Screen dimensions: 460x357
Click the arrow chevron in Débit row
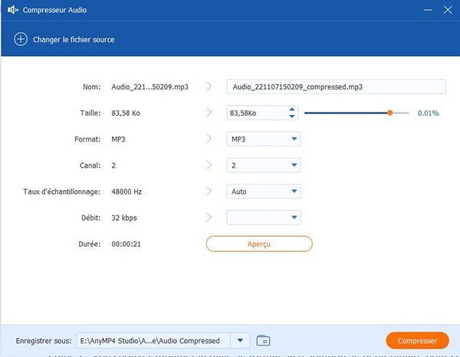coord(209,218)
